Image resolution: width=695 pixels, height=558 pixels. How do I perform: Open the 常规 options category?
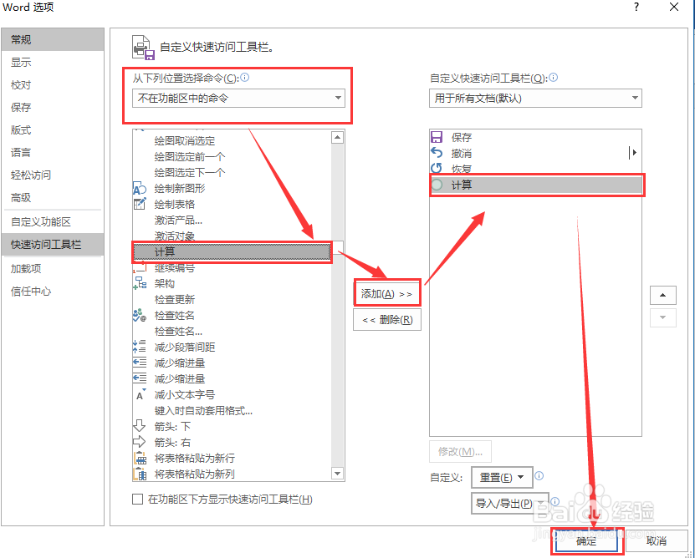53,39
